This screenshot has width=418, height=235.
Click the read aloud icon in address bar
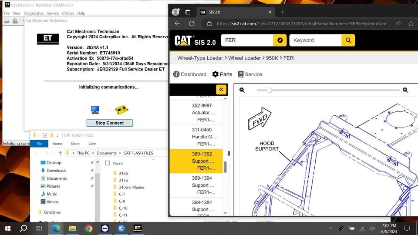click(398, 23)
